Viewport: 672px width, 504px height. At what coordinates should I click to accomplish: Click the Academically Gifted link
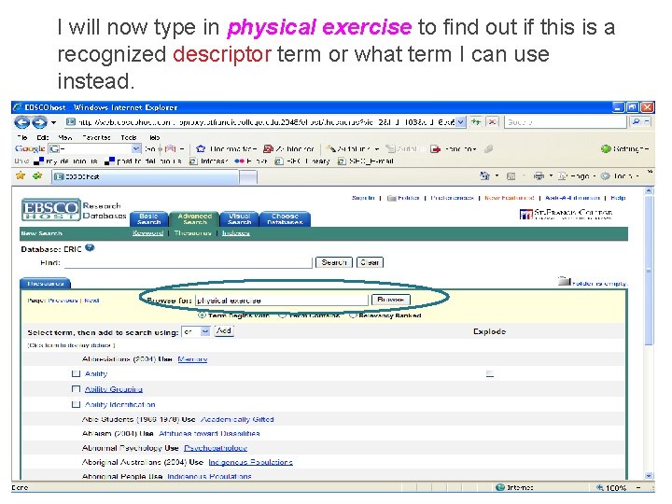(x=237, y=419)
